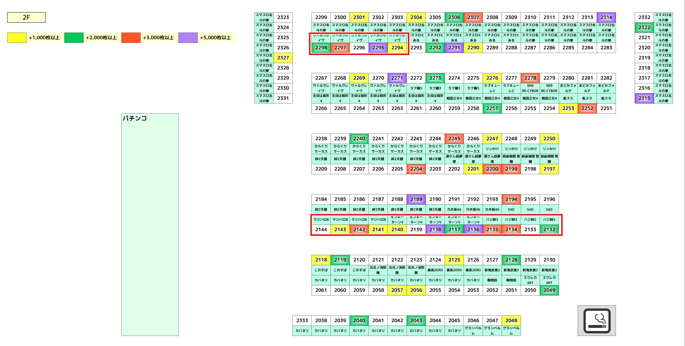Select purple machine cell 2189

point(416,199)
